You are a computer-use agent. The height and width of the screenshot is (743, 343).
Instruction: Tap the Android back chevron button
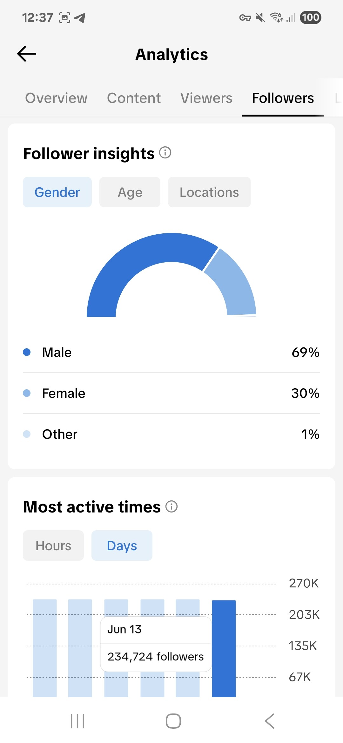[270, 721]
